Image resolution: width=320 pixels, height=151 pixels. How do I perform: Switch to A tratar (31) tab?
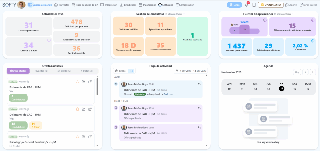tap(87, 71)
